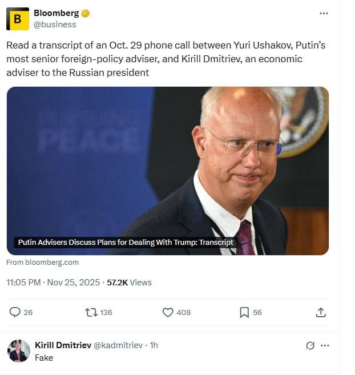Click Bloomberg's gold verified badge
This screenshot has width=355, height=375.
(x=86, y=13)
